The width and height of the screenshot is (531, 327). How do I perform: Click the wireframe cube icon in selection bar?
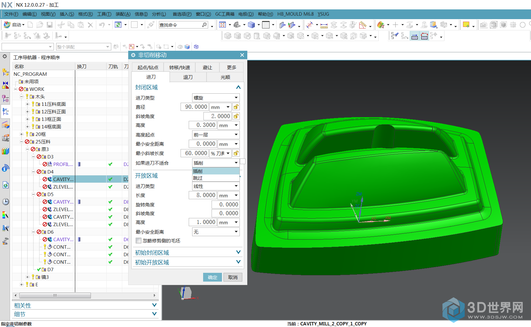pos(196,47)
